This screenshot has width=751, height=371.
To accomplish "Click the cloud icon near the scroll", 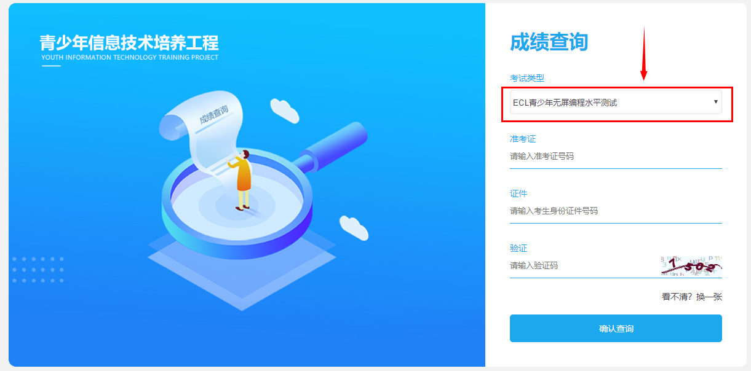I will [284, 111].
